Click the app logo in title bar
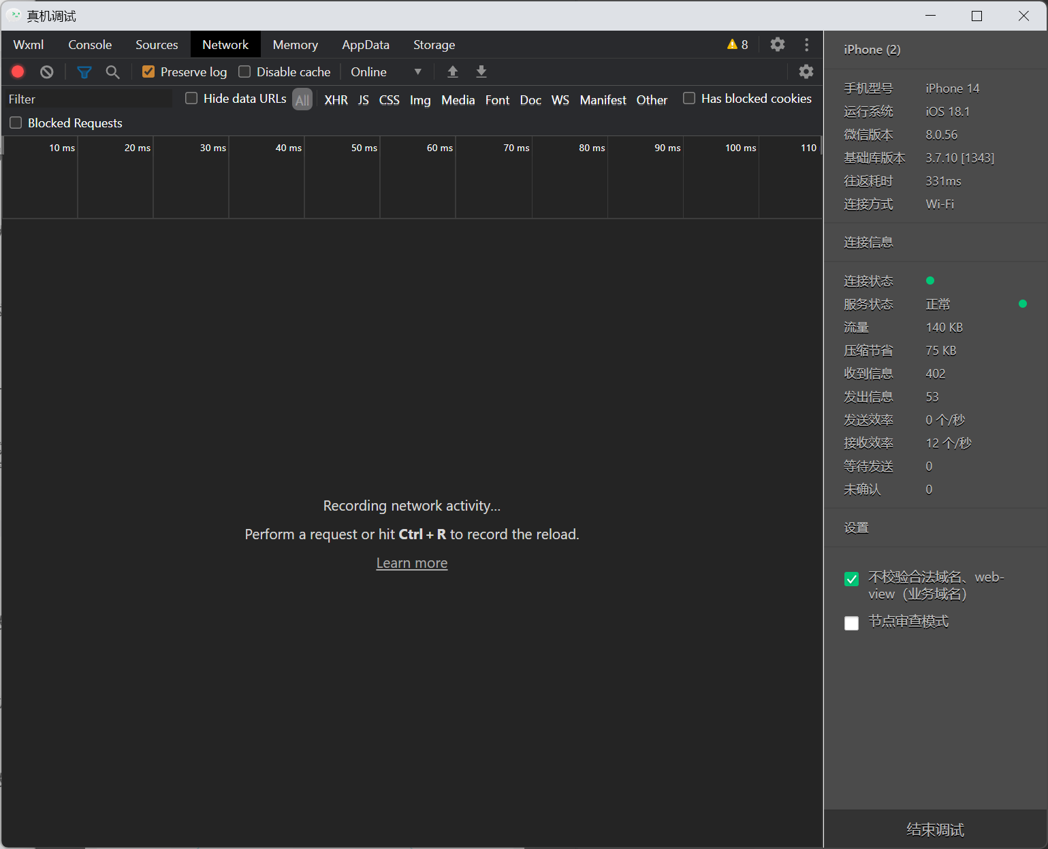 click(x=15, y=15)
